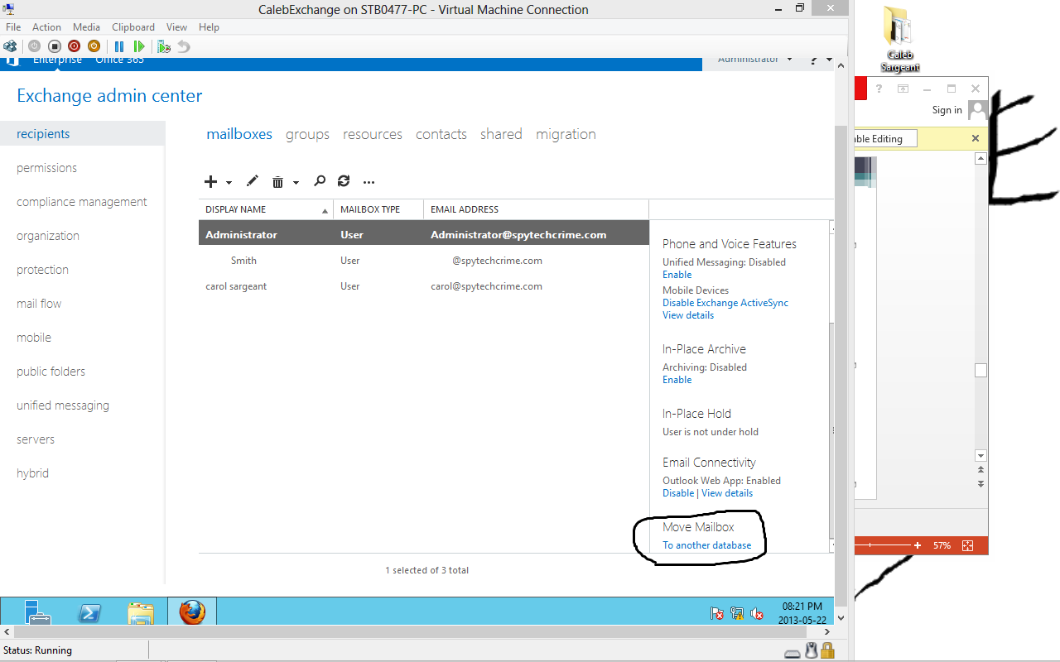Screen dimensions: 1060x662
Task: Click the help question mark in Office window
Action: tap(879, 89)
